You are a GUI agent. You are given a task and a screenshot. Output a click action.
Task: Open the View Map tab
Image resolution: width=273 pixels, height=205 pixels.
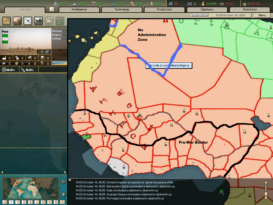25,9
